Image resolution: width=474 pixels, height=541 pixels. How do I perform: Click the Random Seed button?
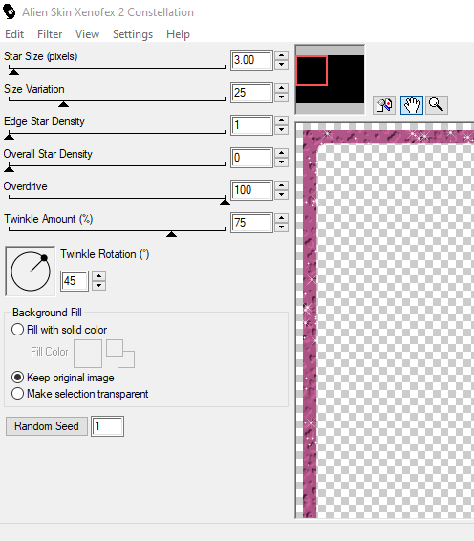pos(47,426)
